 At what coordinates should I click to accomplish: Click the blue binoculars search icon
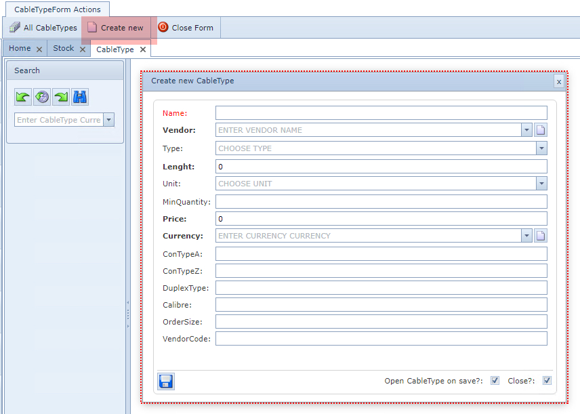click(80, 97)
